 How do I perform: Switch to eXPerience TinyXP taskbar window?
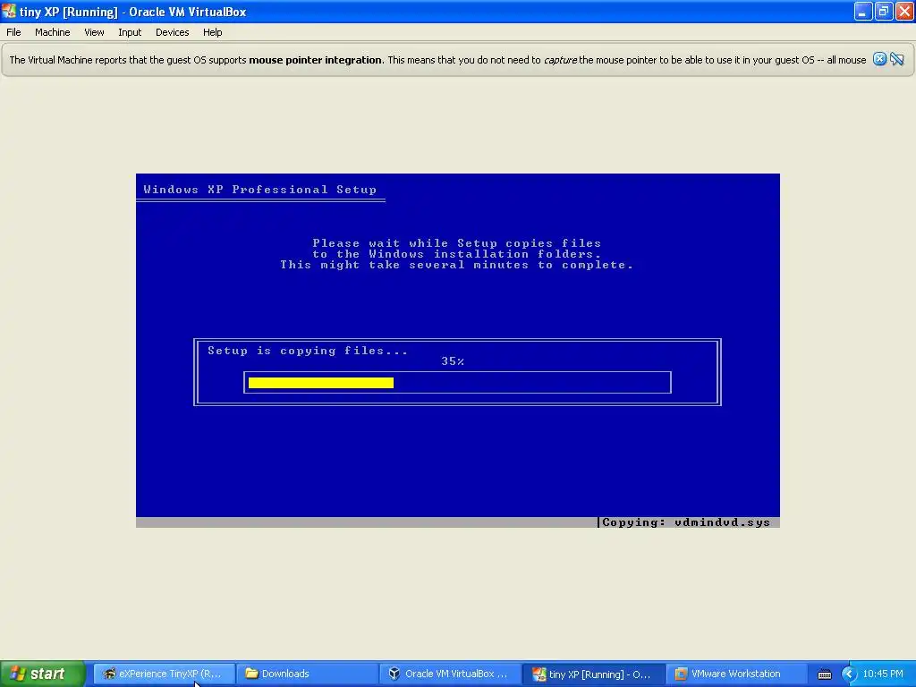[164, 674]
